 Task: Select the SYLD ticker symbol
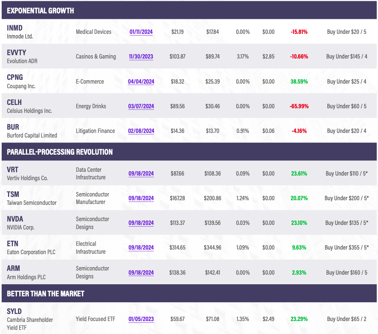pos(14,311)
